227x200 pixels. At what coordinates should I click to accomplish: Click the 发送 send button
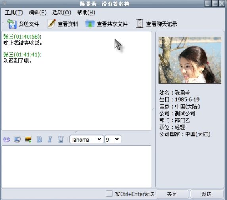pyautogui.click(x=207, y=194)
